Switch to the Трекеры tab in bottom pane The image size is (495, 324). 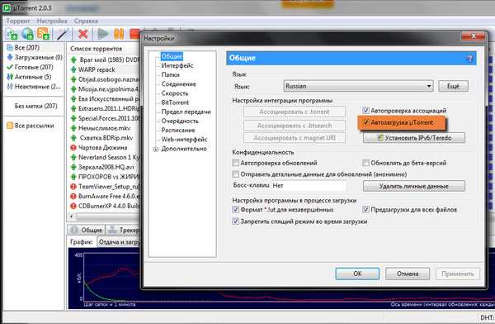point(124,230)
